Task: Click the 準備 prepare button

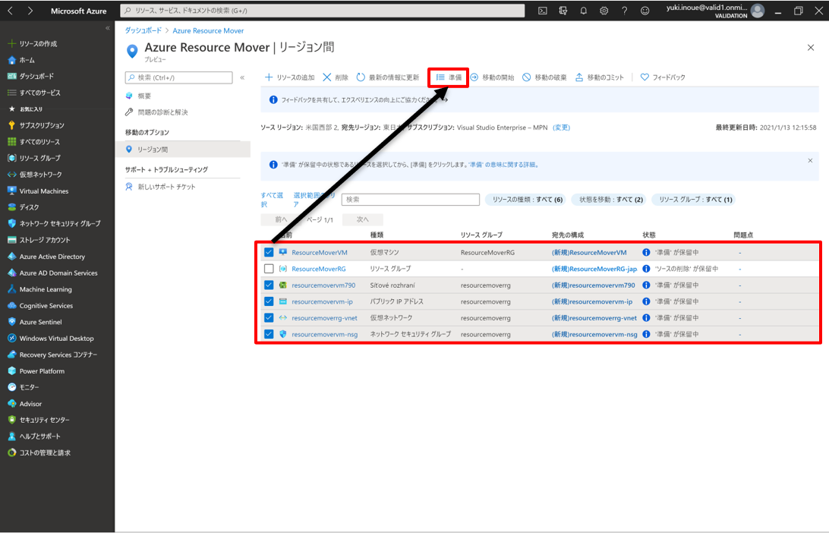Action: (x=449, y=77)
